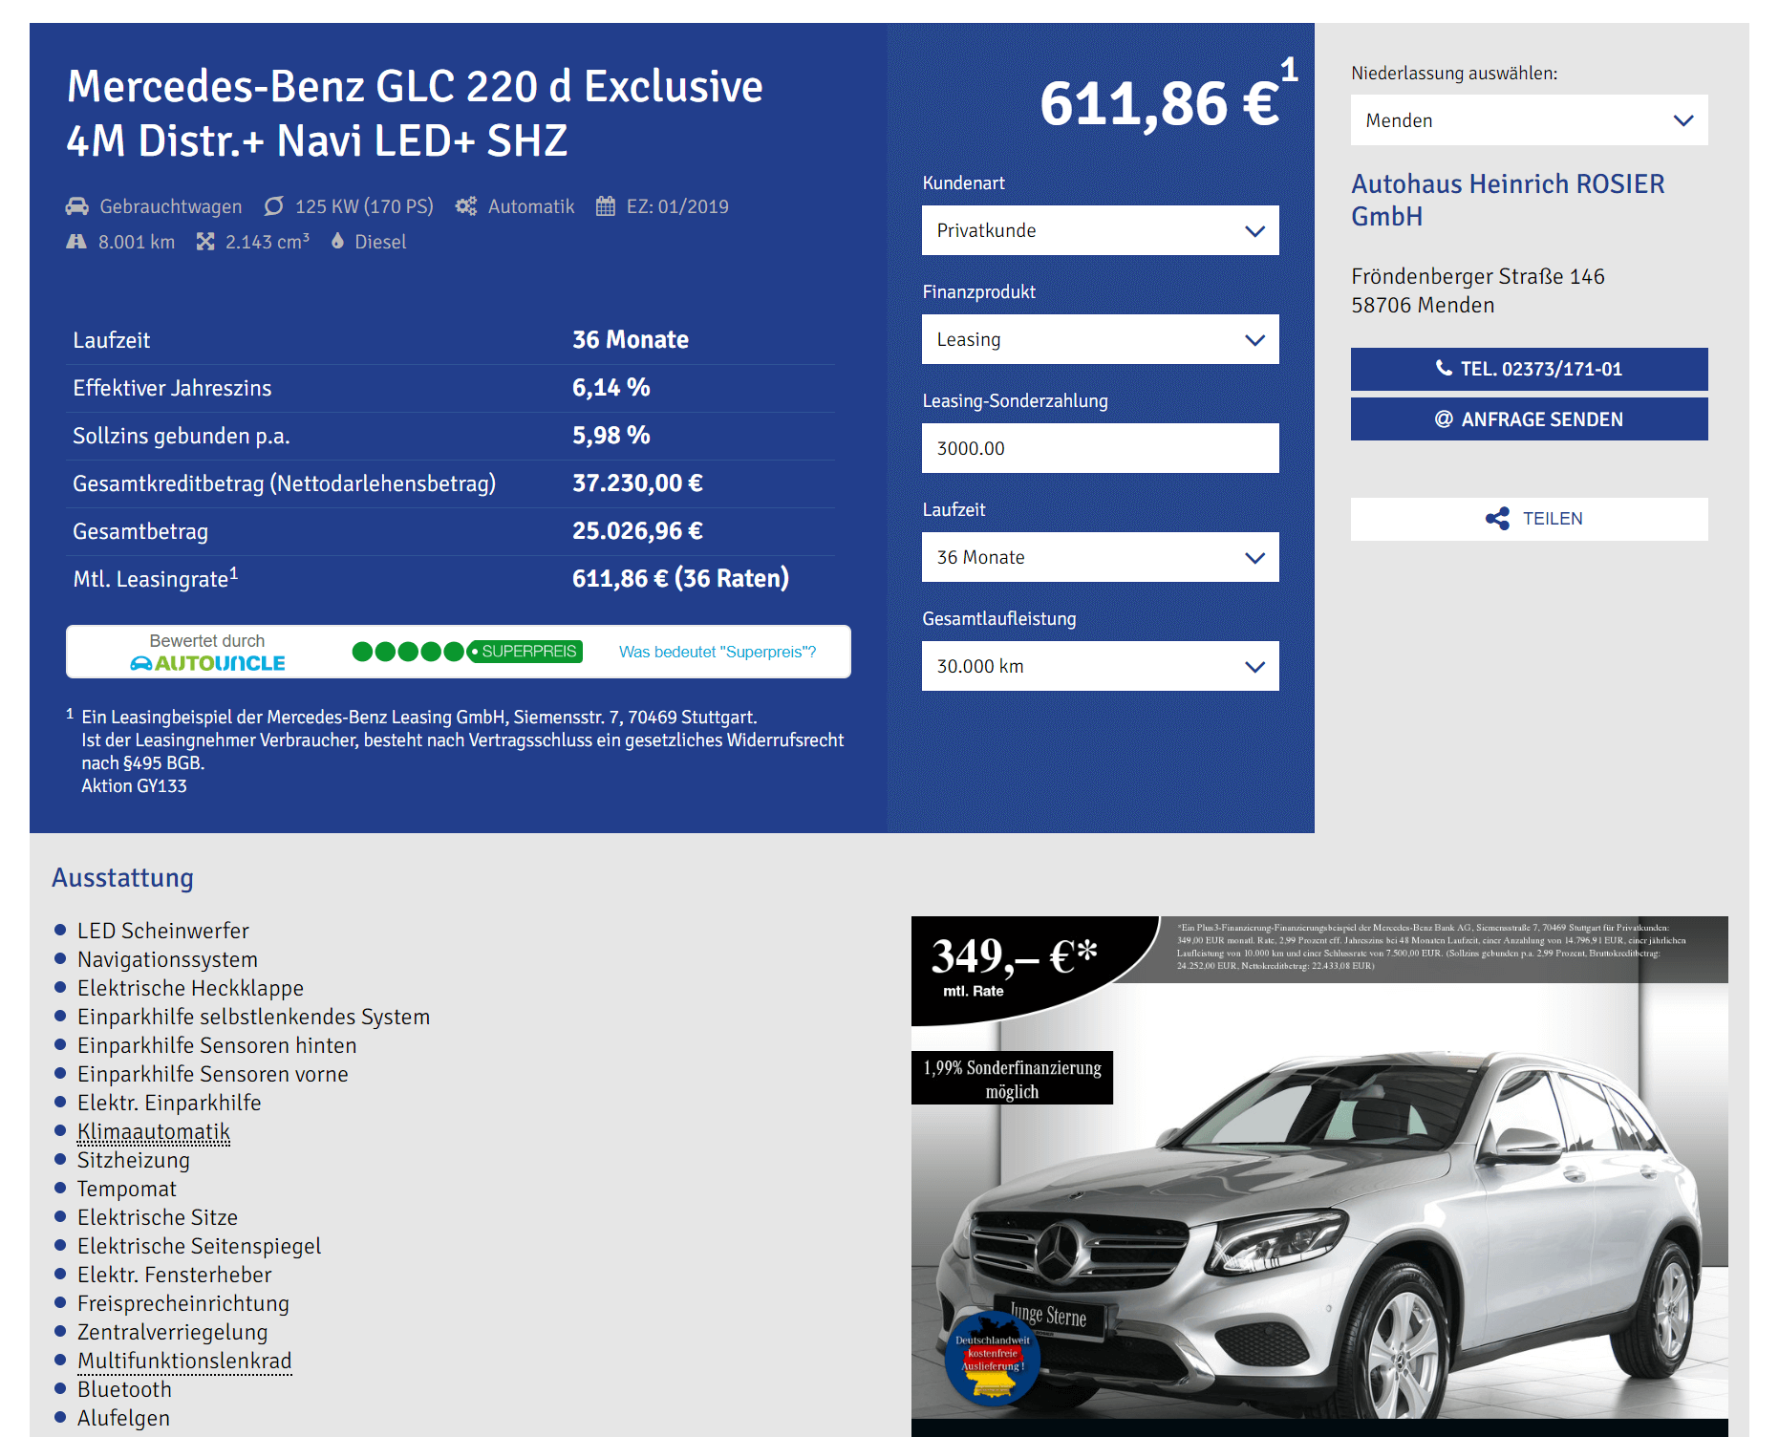
Task: Click Gesamtbetrag value 25.026,96 €
Action: pyautogui.click(x=637, y=531)
